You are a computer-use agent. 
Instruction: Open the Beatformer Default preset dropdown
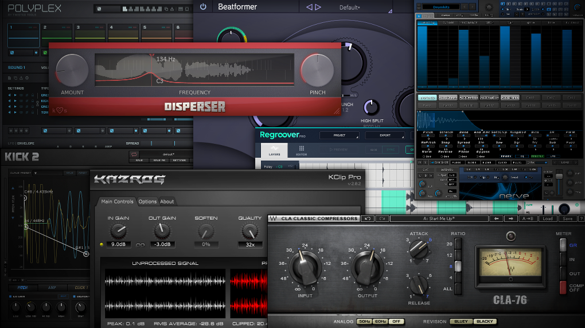click(x=350, y=7)
